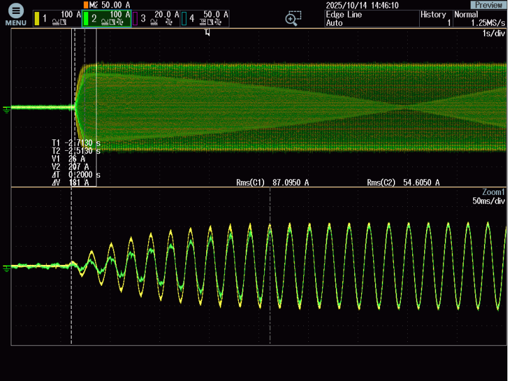Click the zoom magnifier icon
508x381 pixels.
coord(292,18)
